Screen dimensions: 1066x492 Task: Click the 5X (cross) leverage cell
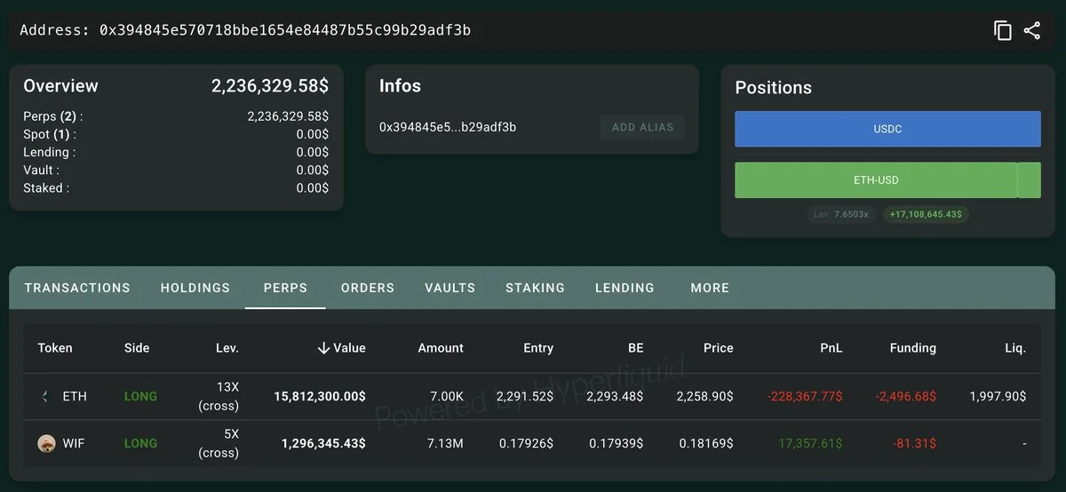click(x=219, y=443)
